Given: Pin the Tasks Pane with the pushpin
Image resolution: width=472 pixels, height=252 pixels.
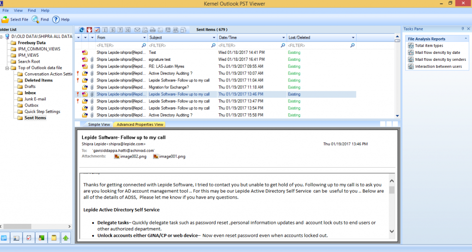Looking at the screenshot, I should (x=463, y=29).
